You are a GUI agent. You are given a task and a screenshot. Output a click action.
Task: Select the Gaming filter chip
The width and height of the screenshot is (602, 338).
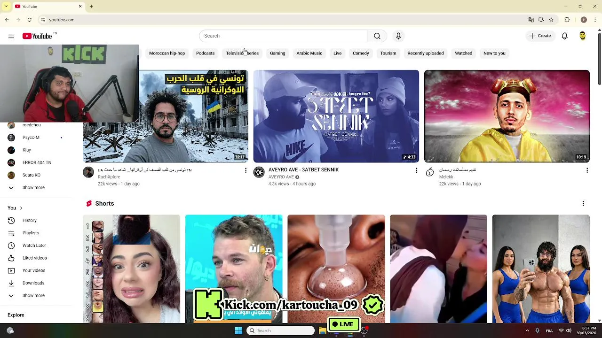[277, 53]
